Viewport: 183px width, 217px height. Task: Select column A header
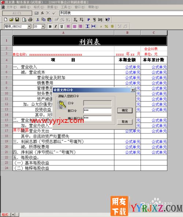pyautogui.click(x=63, y=33)
